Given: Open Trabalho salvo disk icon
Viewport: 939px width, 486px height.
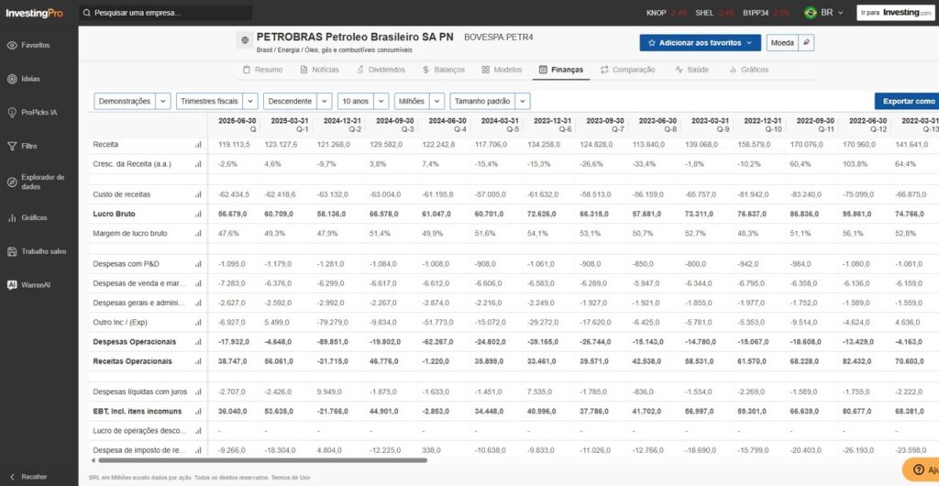Looking at the screenshot, I should (x=12, y=251).
